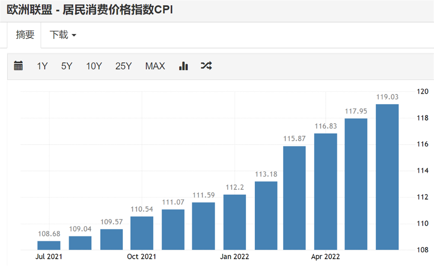Select the 10Y time range
The height and width of the screenshot is (266, 434).
(94, 66)
